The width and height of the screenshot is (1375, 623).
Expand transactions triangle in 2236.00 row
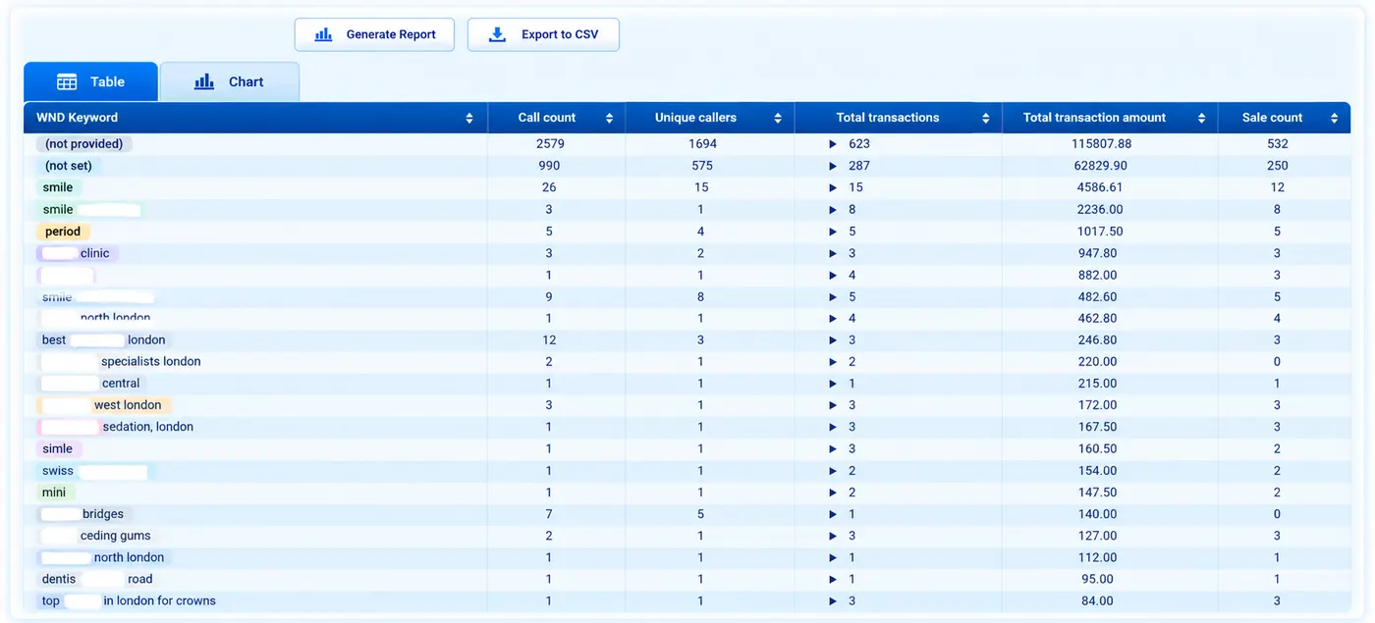click(x=834, y=209)
